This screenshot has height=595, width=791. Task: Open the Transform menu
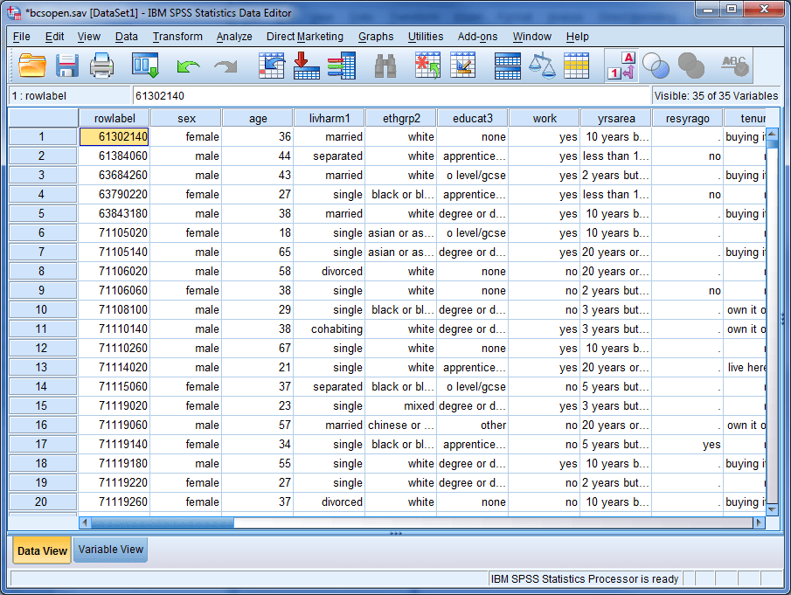[x=177, y=37]
